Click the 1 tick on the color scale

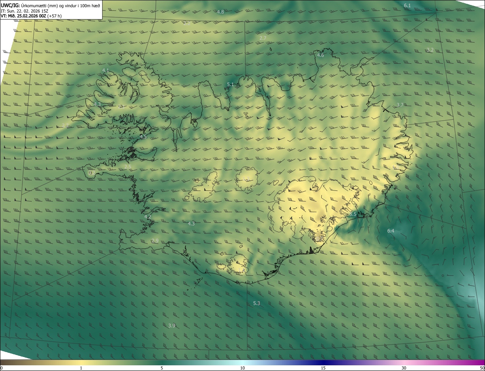[x=81, y=368]
